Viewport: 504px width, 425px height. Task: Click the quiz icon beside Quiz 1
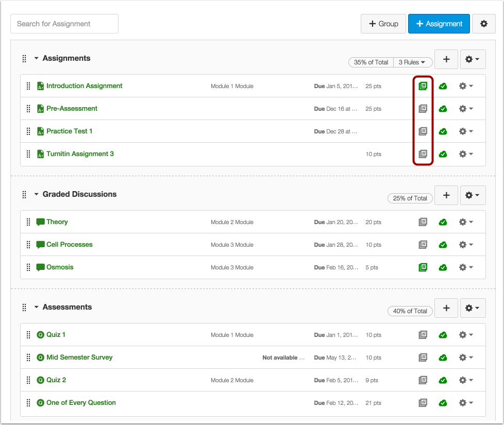pyautogui.click(x=41, y=335)
